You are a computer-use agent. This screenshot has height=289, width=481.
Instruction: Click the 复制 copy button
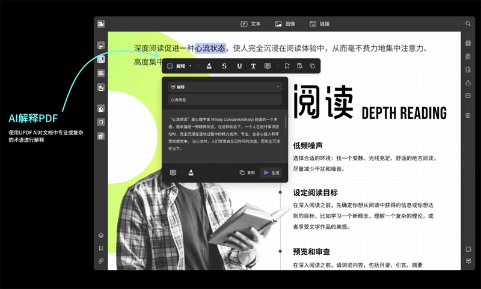point(247,172)
